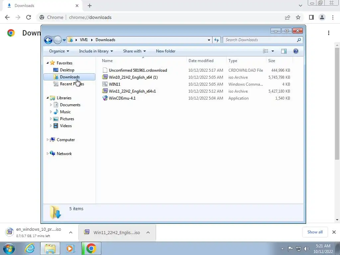Click Show all downloads button
Viewport: 340px width, 255px height.
315,232
